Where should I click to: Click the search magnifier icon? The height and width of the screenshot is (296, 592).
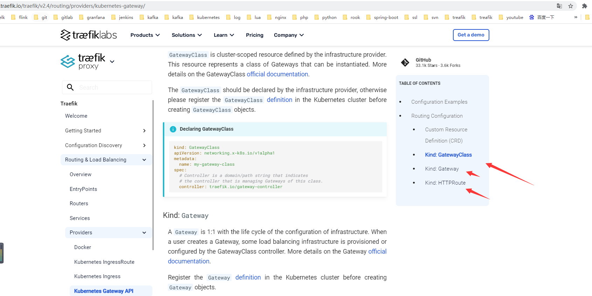(x=70, y=87)
